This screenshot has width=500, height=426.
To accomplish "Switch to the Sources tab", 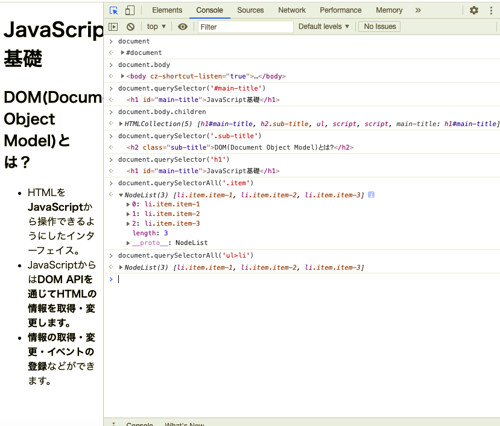I will 250,10.
